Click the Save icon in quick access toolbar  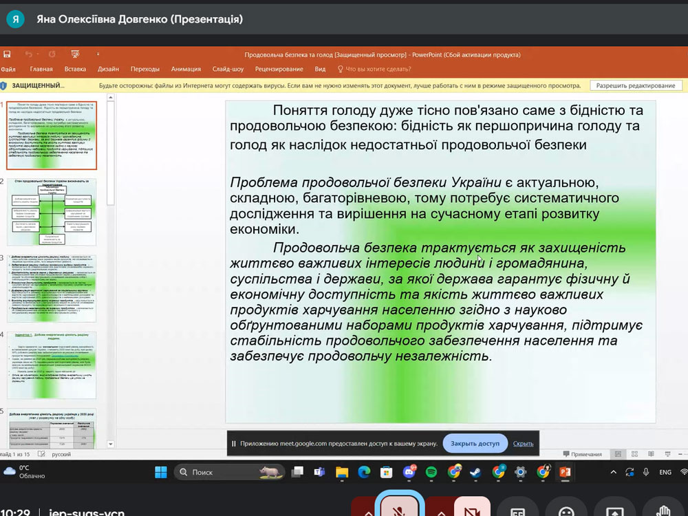7,54
